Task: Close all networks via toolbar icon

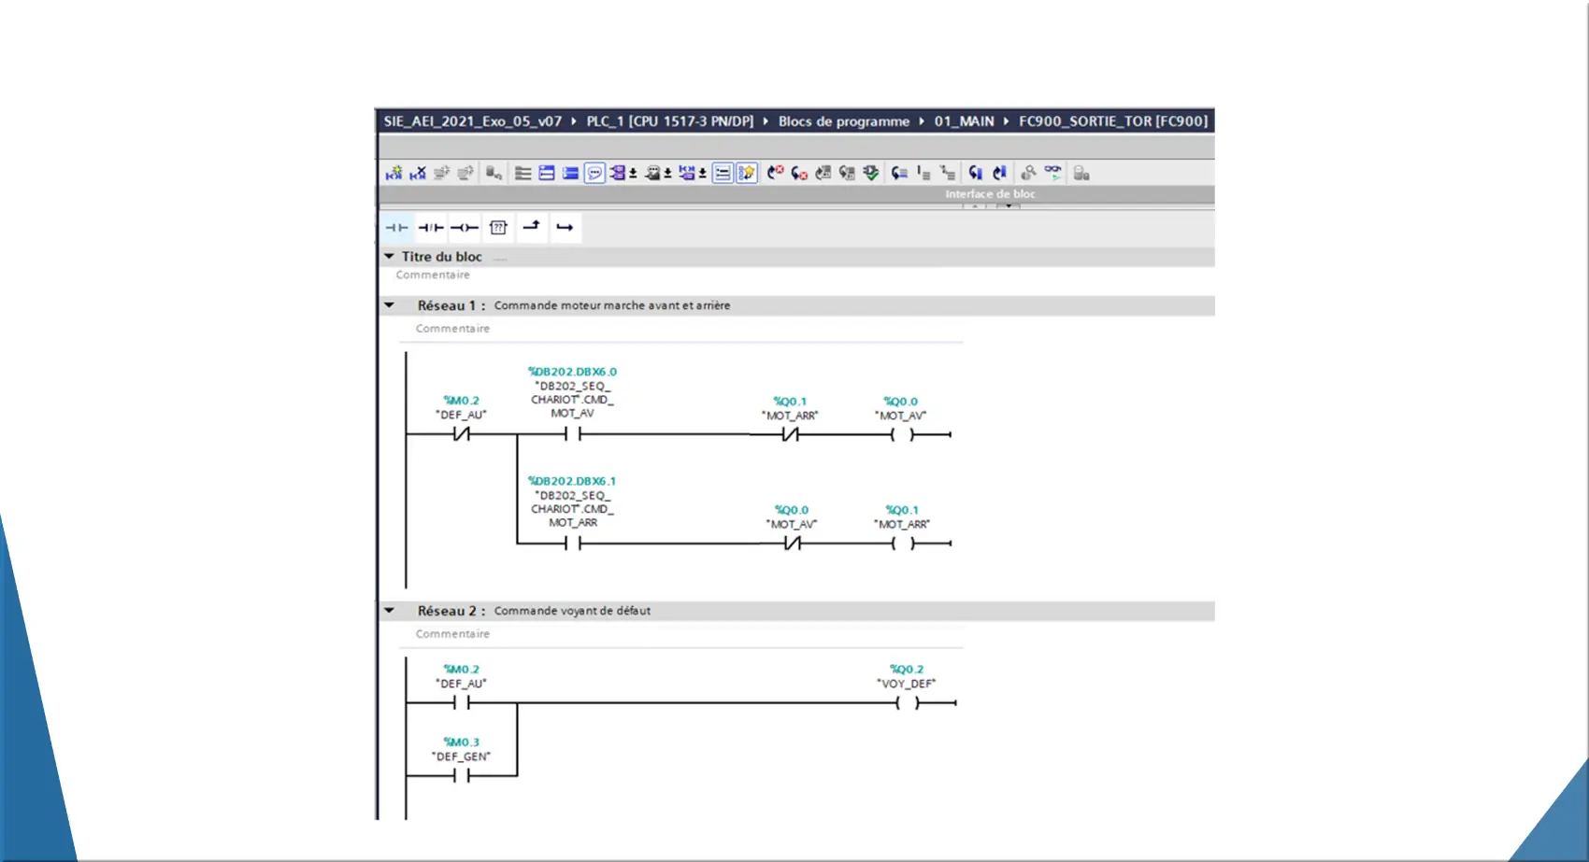Action: (x=570, y=173)
